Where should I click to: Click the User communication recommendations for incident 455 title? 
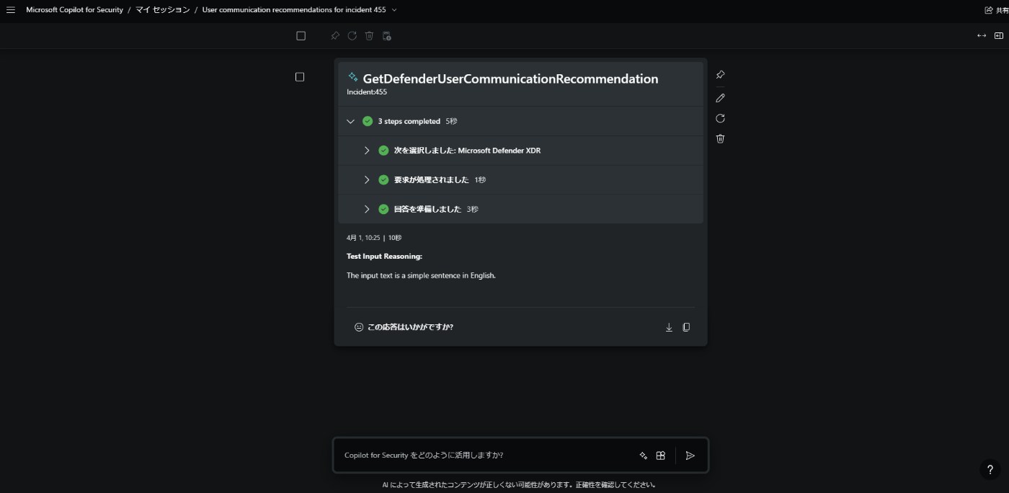[294, 10]
